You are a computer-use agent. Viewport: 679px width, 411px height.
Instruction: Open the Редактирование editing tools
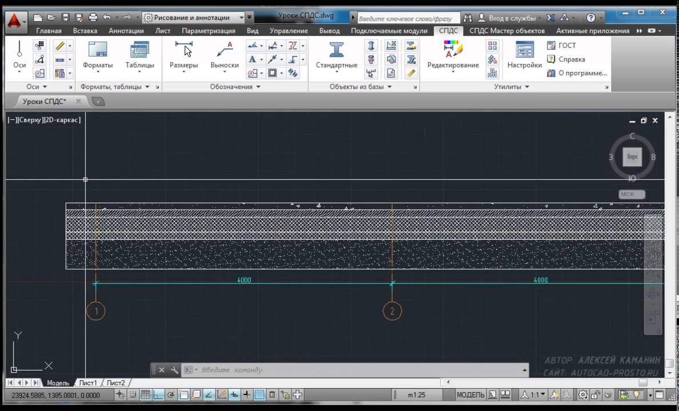[x=453, y=55]
